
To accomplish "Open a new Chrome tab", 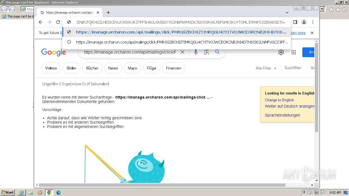I will [108, 13].
